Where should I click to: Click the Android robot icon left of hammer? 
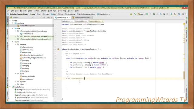(131, 14)
